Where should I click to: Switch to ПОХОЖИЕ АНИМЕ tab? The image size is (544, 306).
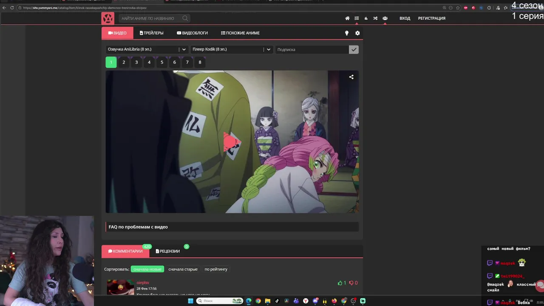click(240, 33)
